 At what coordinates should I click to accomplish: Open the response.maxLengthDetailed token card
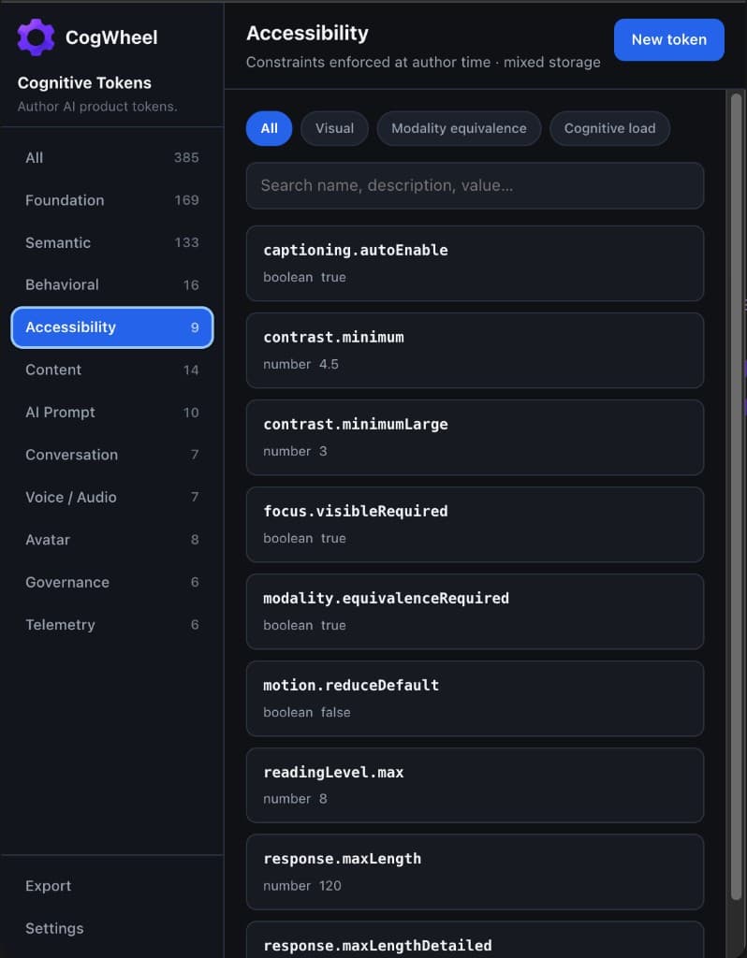click(x=475, y=939)
